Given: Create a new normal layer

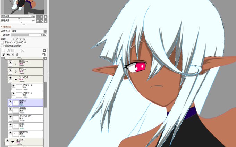Looking at the screenshot, I should click(x=3, y=50).
